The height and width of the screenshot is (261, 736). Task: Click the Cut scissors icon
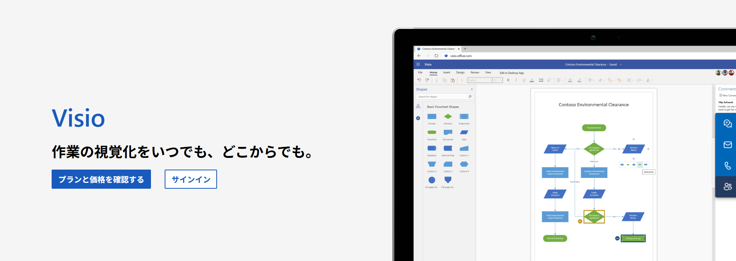click(436, 80)
